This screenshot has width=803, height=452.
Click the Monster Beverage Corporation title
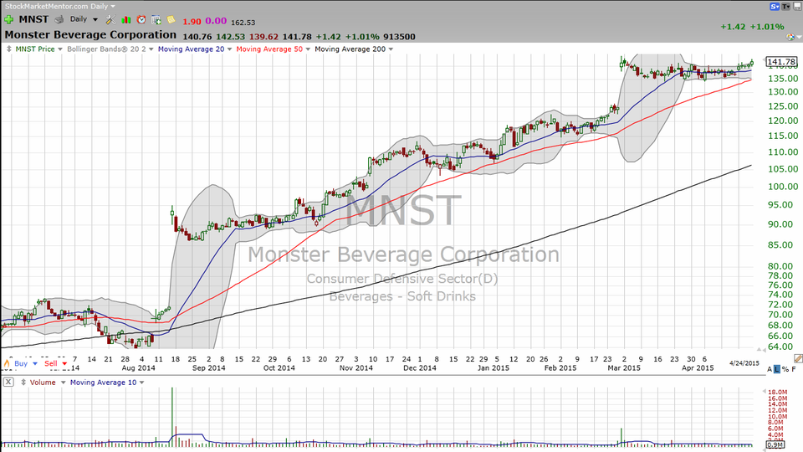(x=90, y=35)
